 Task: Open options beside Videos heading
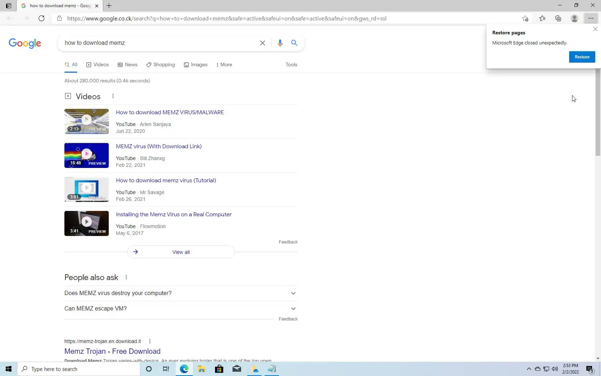(x=113, y=96)
